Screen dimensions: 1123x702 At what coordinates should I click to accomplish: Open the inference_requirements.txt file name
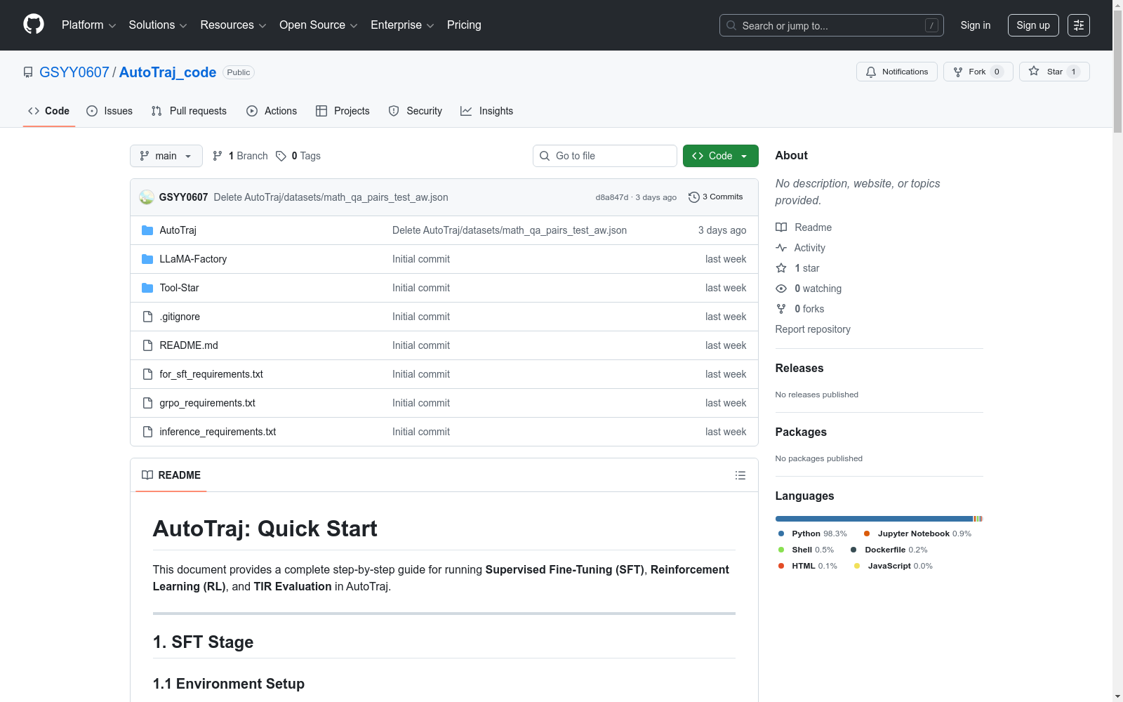(x=218, y=432)
